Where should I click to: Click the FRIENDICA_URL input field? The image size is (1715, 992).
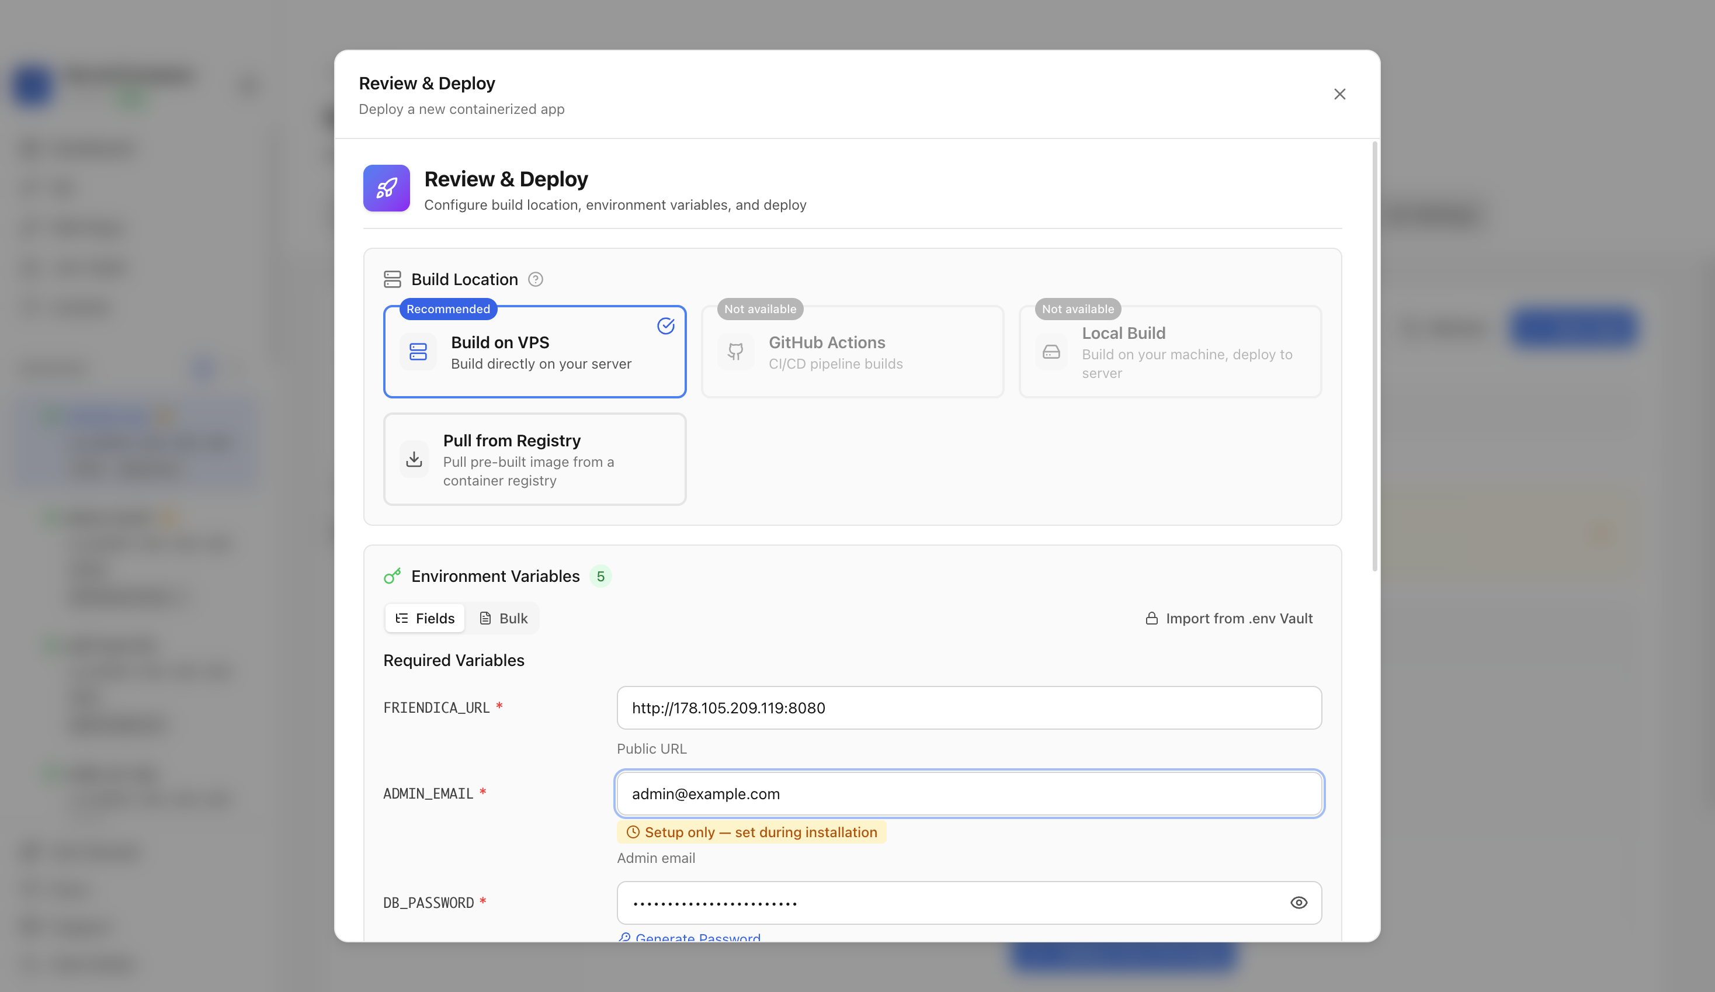pos(969,708)
